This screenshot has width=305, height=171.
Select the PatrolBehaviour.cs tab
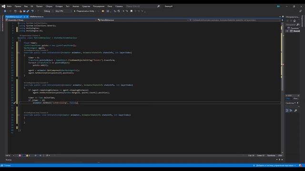point(14,17)
